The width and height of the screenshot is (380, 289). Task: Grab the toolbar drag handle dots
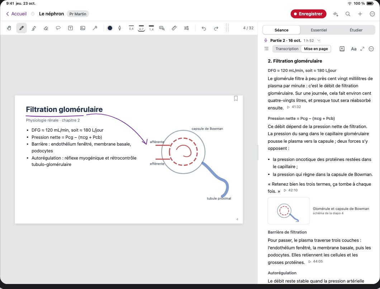pos(227,28)
